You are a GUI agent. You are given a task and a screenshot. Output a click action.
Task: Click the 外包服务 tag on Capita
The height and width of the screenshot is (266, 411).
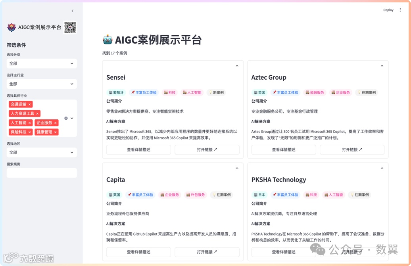196,195
